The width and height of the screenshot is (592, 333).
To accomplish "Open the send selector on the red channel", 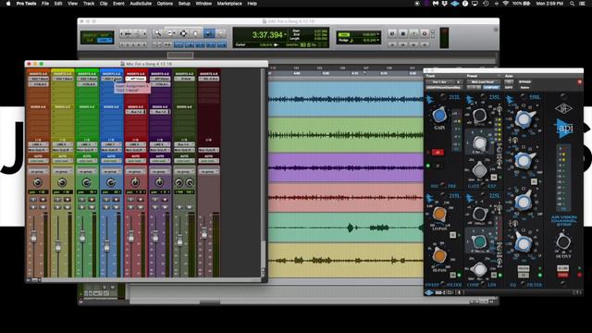I will click(x=136, y=112).
